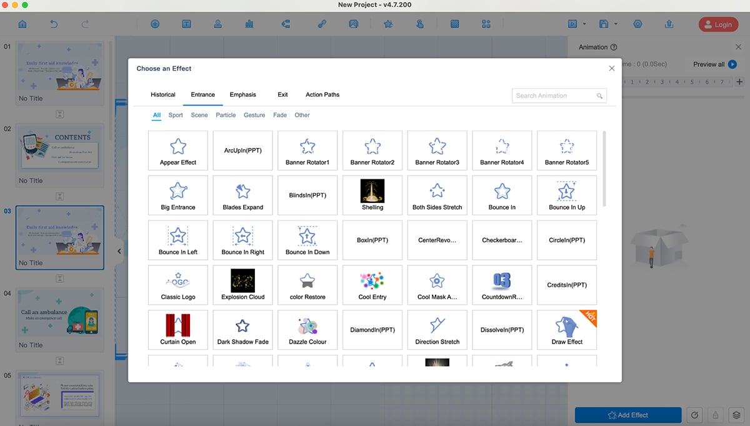Viewport: 750px width, 426px height.
Task: Open the Background pattern tool
Action: [454, 24]
